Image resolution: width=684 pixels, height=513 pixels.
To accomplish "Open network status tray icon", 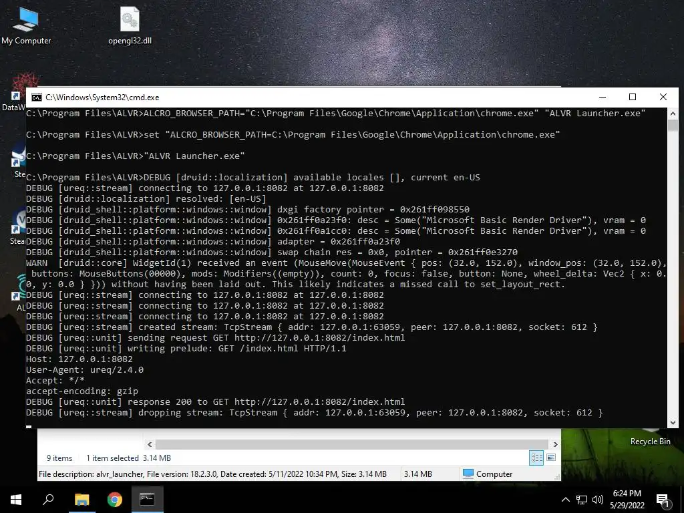I will pyautogui.click(x=582, y=500).
